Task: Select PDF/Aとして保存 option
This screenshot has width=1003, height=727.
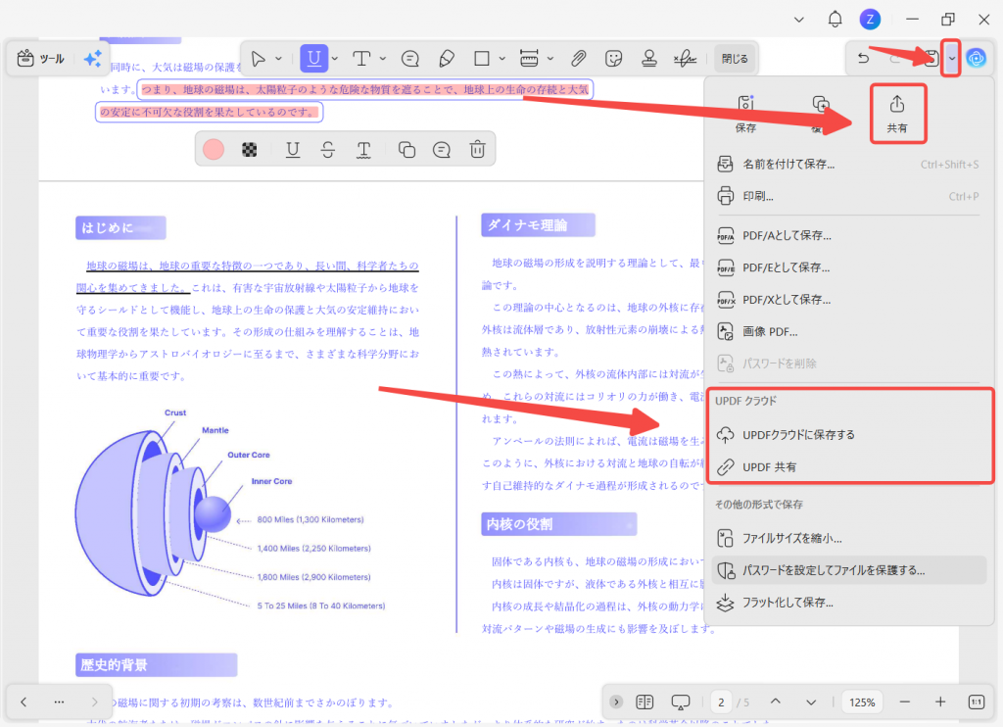Action: pos(848,235)
